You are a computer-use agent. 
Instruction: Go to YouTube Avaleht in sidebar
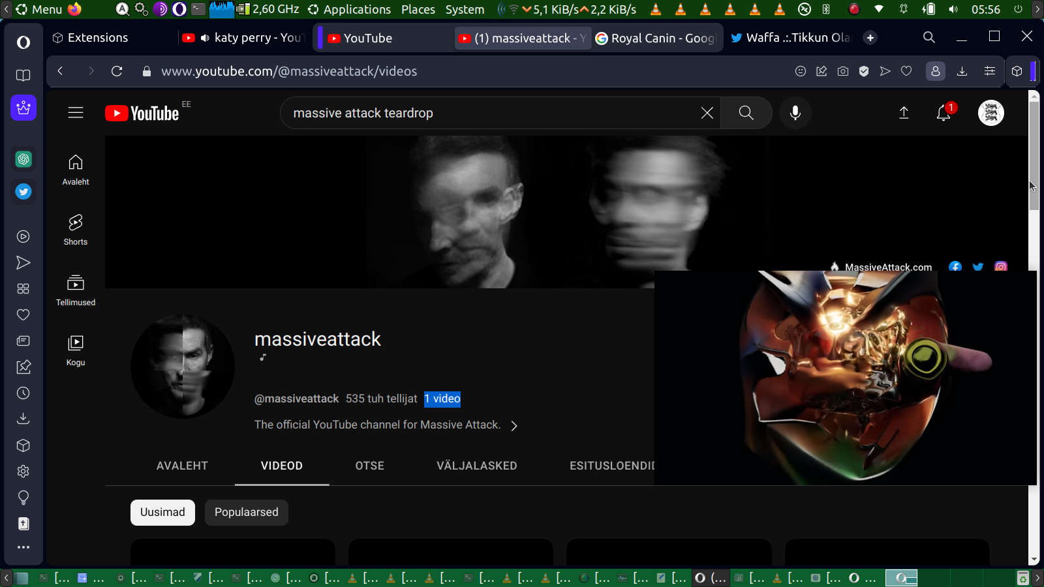pyautogui.click(x=76, y=170)
